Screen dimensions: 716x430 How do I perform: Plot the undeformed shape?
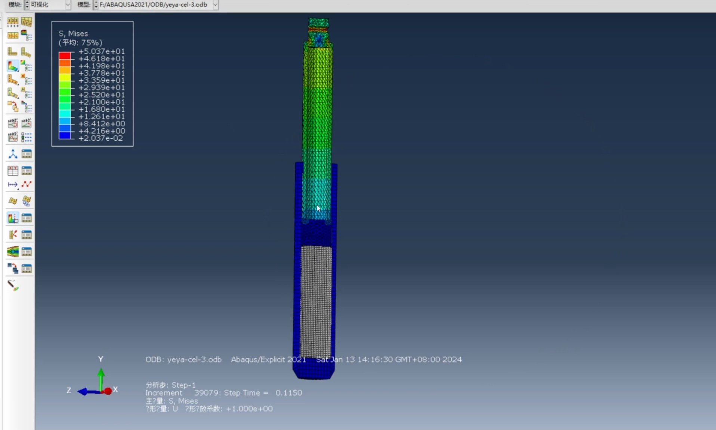(x=13, y=52)
